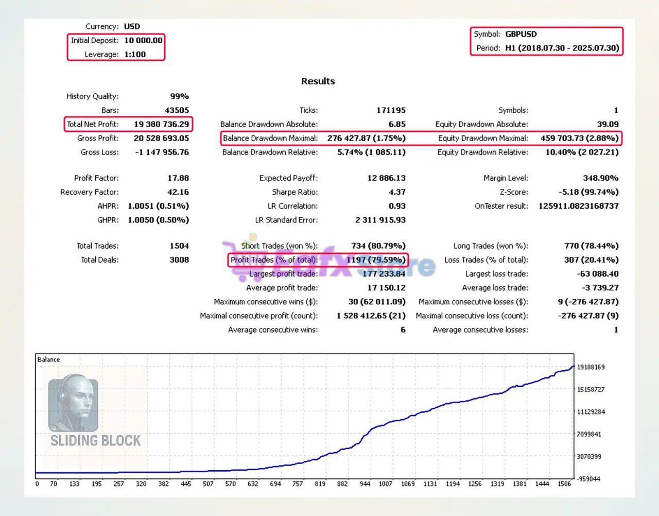This screenshot has height=516, width=659.
Task: Click chart x-axis label 1506
Action: pos(564,484)
